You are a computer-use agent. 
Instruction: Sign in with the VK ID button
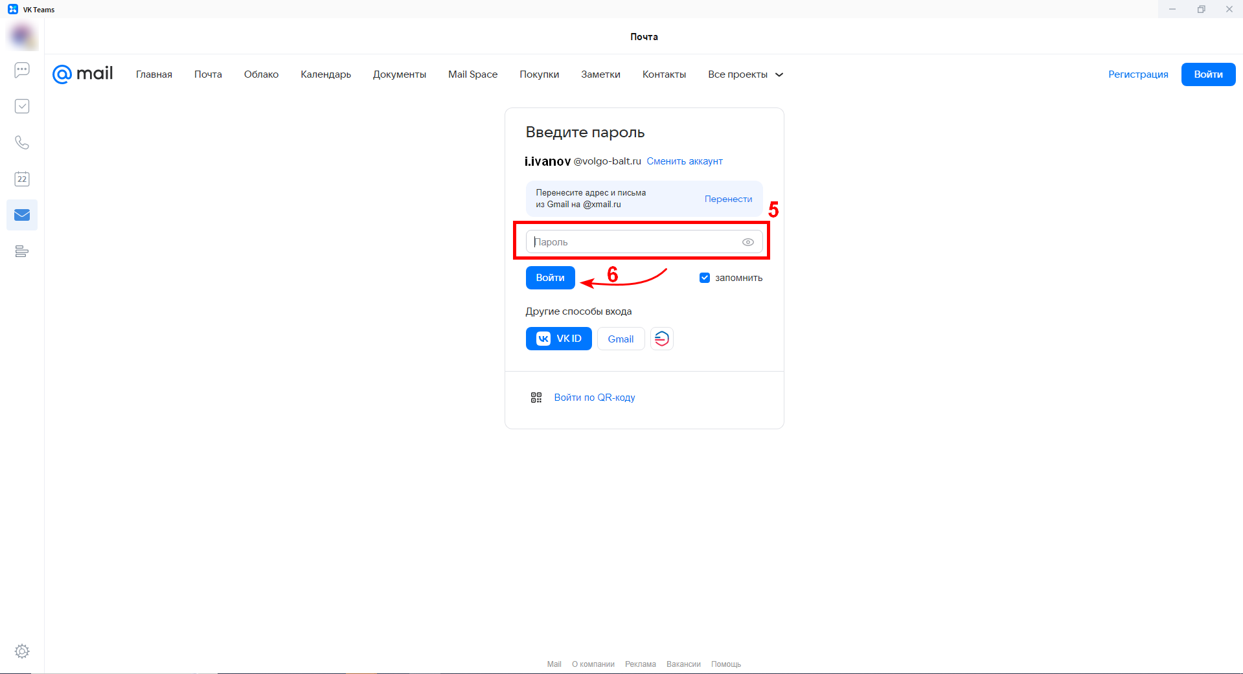(x=558, y=339)
